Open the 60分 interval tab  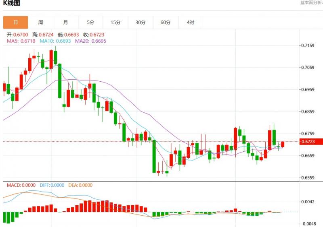pos(166,23)
